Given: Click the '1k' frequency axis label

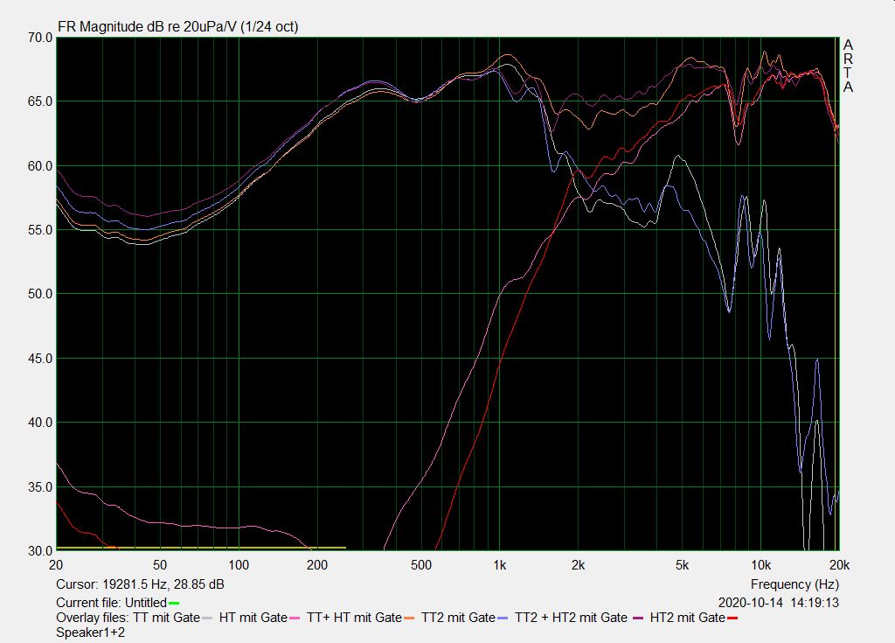Looking at the screenshot, I should [x=499, y=565].
